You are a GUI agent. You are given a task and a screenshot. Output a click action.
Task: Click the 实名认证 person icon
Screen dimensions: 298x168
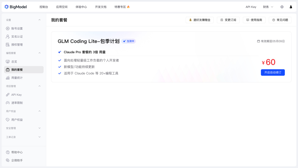8,37
